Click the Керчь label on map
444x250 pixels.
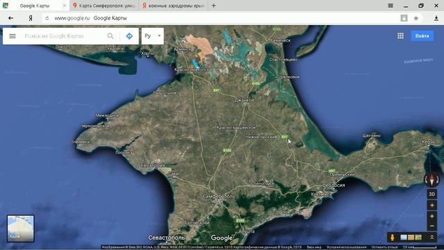[x=429, y=142]
